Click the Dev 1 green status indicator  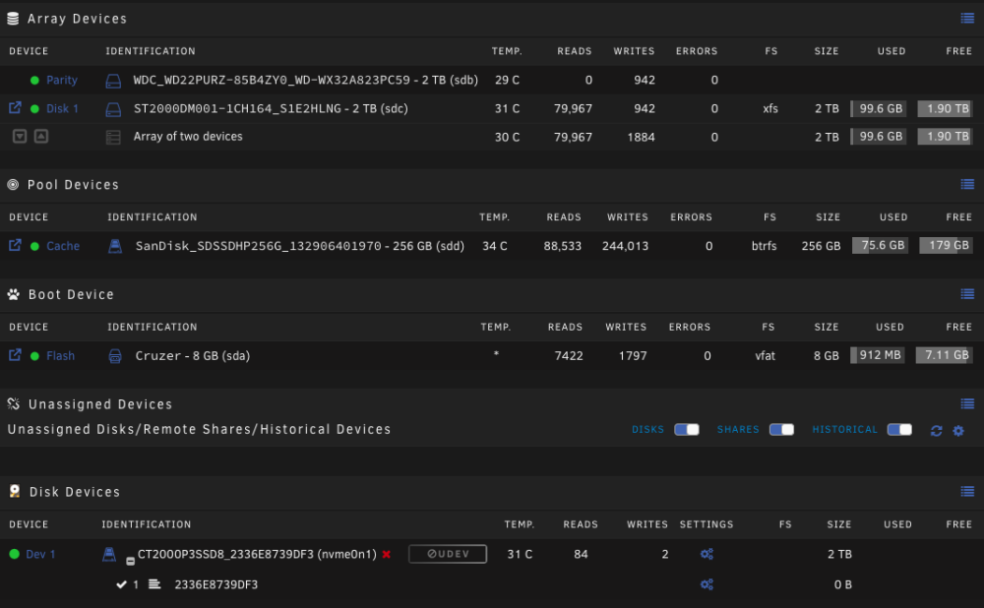(14, 554)
